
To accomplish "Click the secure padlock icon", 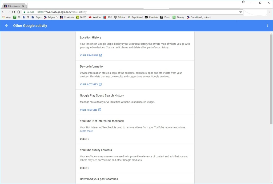I will [25, 12].
